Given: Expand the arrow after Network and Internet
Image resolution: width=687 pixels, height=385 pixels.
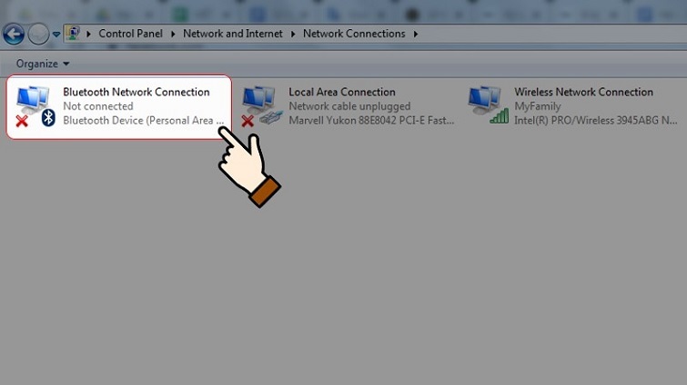Looking at the screenshot, I should point(293,34).
